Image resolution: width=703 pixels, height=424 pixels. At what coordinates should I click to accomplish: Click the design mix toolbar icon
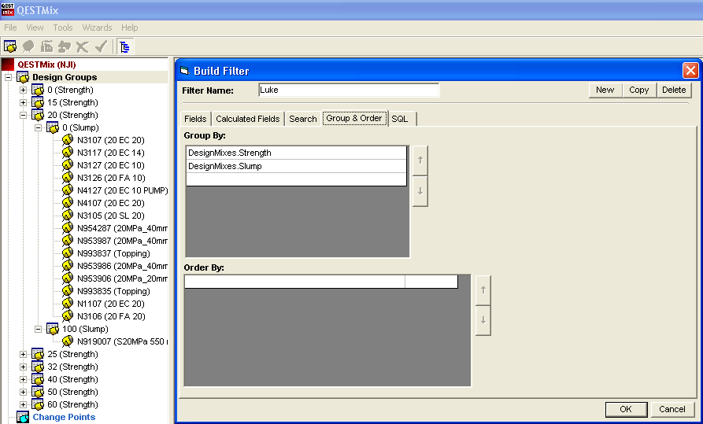(10, 46)
